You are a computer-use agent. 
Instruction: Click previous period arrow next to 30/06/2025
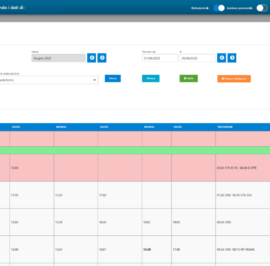point(221,58)
